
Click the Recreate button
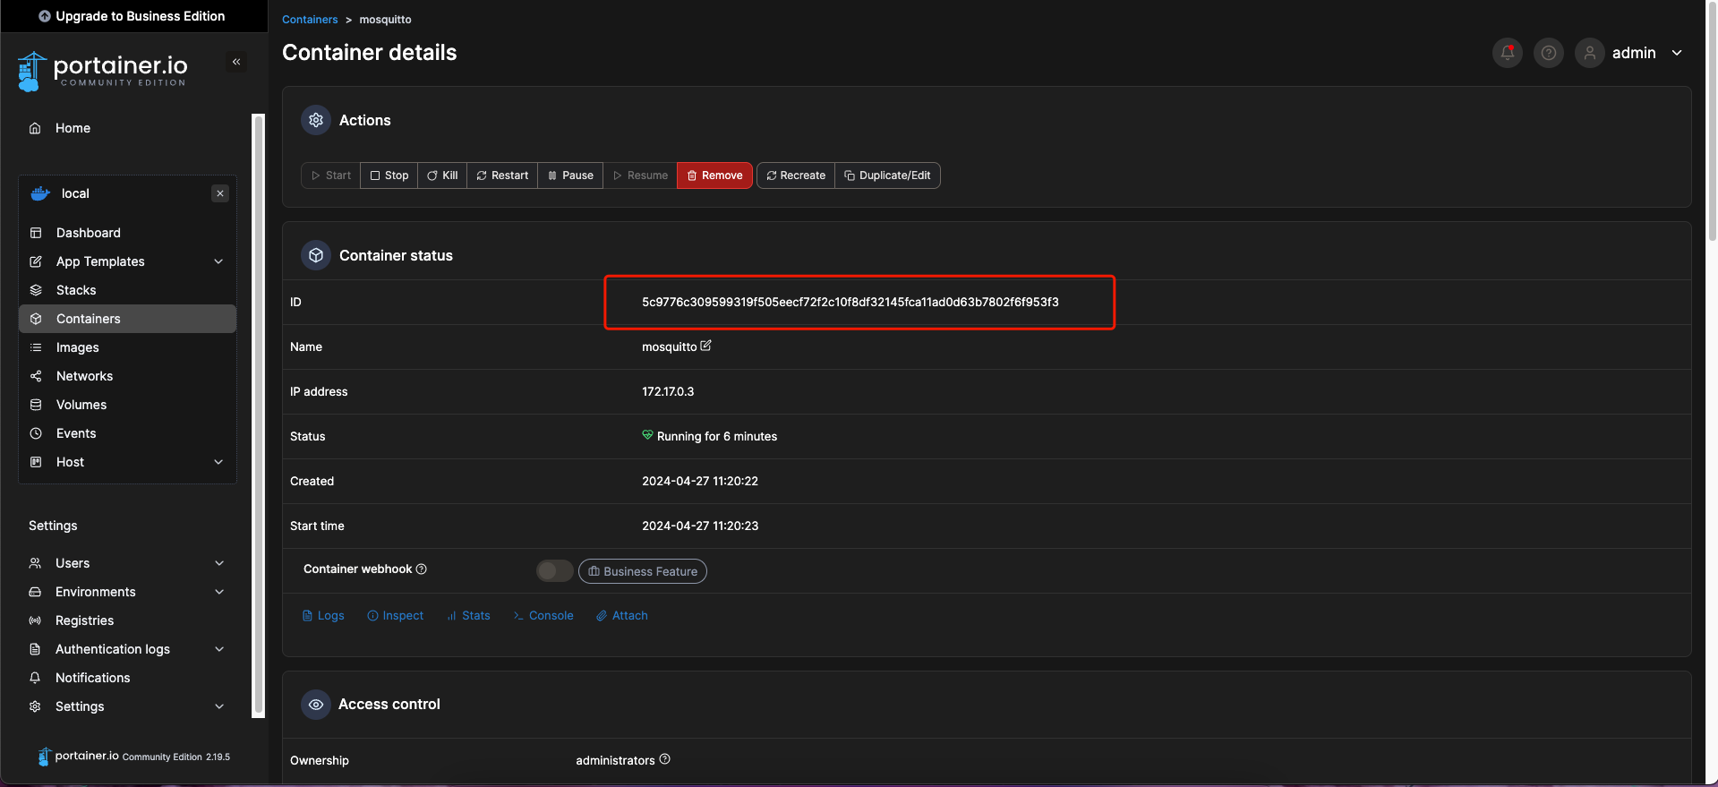796,175
